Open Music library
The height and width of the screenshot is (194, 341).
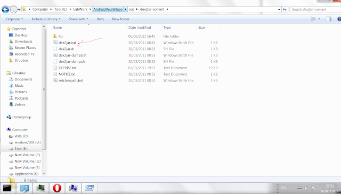[19, 85]
